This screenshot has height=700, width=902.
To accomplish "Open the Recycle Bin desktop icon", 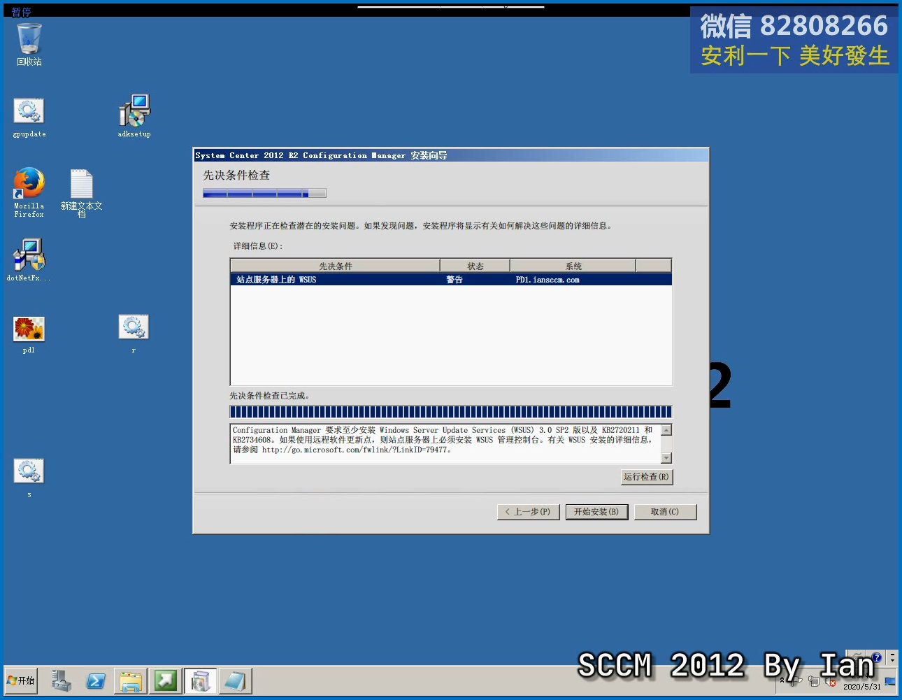I will click(x=29, y=45).
